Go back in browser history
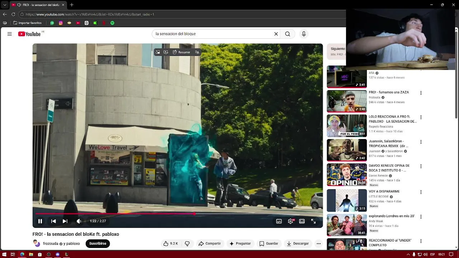The height and width of the screenshot is (258, 459). pyautogui.click(x=5, y=14)
